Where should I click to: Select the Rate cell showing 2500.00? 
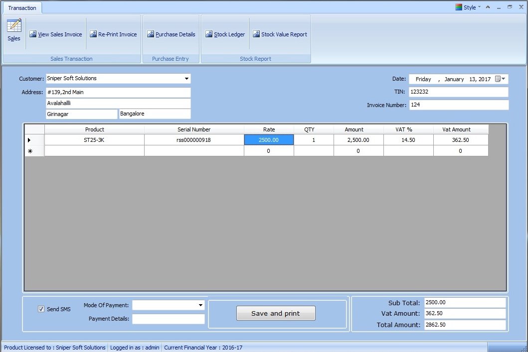pos(269,140)
